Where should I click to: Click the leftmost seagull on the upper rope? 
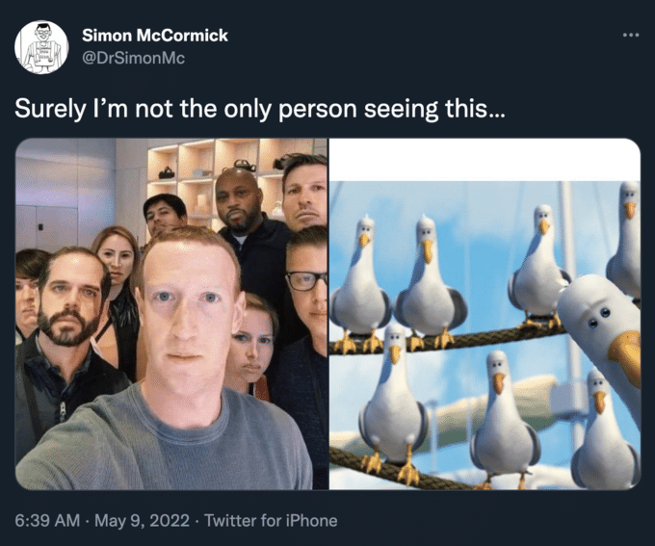(361, 284)
